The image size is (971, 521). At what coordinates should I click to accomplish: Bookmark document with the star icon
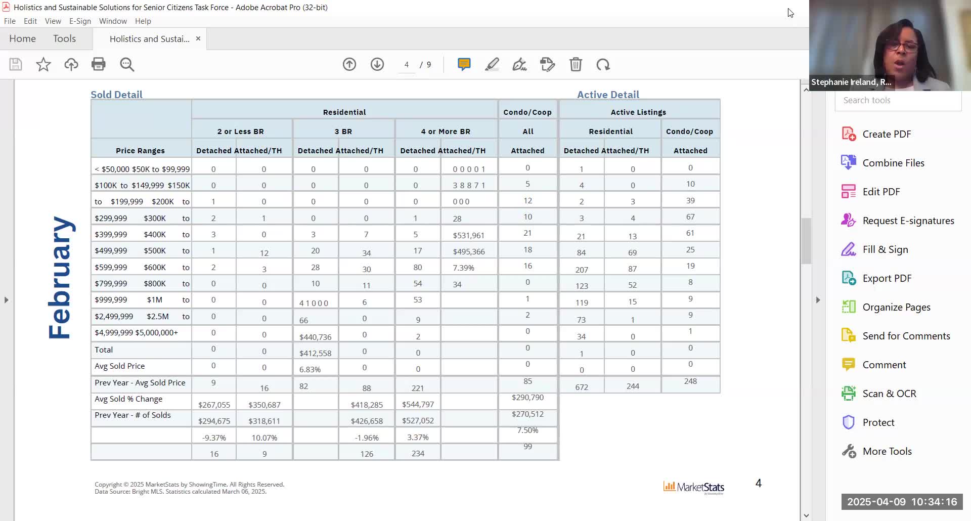pyautogui.click(x=43, y=64)
